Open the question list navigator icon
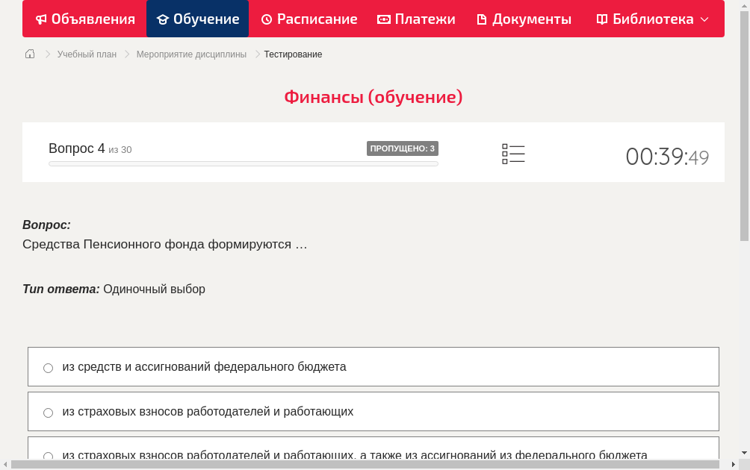This screenshot has width=750, height=470. [513, 153]
